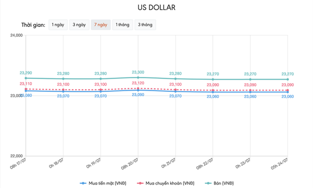Screen dimensions: 313x188
Task: Select the 1 ngày time range
Action: [x=59, y=25]
